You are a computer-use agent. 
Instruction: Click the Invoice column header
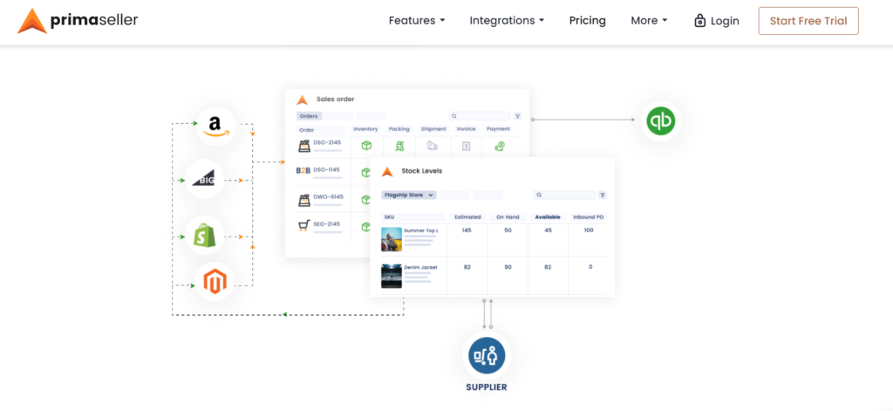click(x=466, y=129)
